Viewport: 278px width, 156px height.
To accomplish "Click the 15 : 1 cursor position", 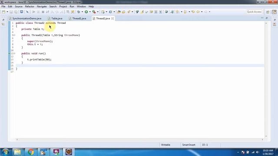I will (x=205, y=145).
